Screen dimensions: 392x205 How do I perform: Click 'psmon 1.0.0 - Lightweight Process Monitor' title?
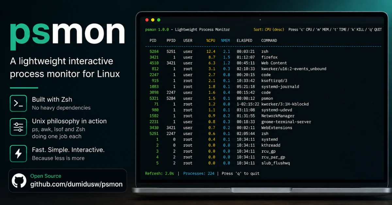tap(188, 30)
